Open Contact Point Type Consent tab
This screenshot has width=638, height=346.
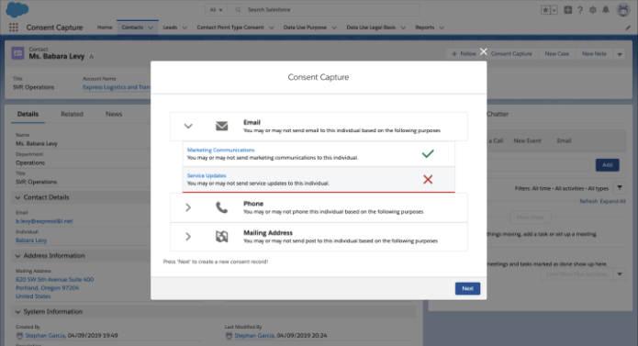pos(230,28)
